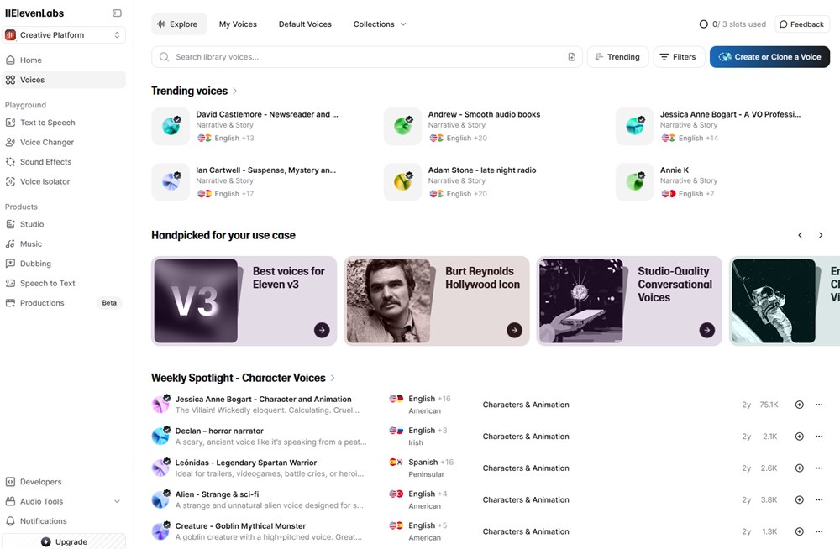Open the more options menu for the Alien voice
The height and width of the screenshot is (549, 840).
click(x=819, y=499)
